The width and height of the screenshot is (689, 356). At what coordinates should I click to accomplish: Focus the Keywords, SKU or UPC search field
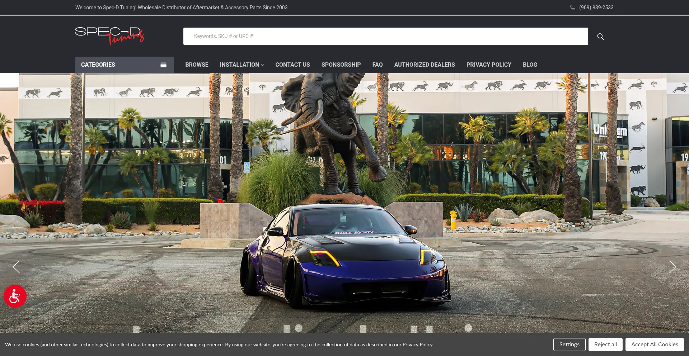(385, 36)
